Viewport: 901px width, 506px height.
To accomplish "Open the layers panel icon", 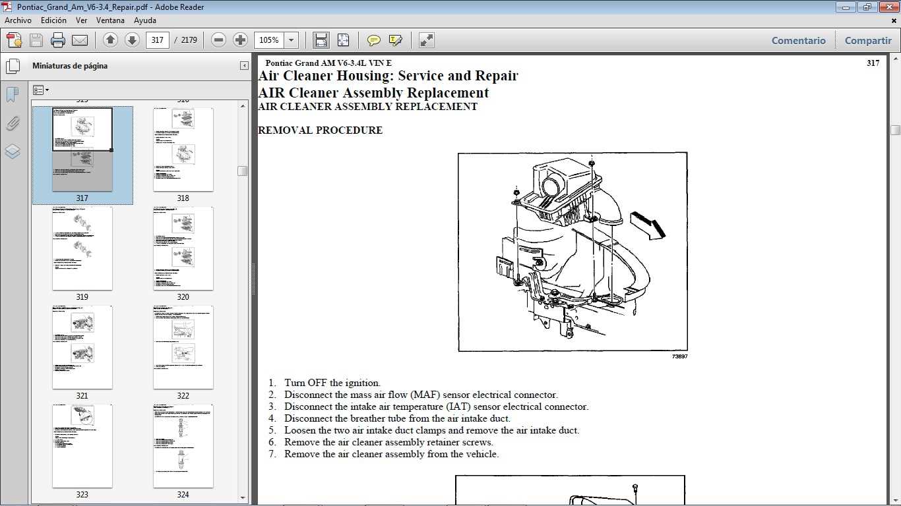I will [x=13, y=152].
